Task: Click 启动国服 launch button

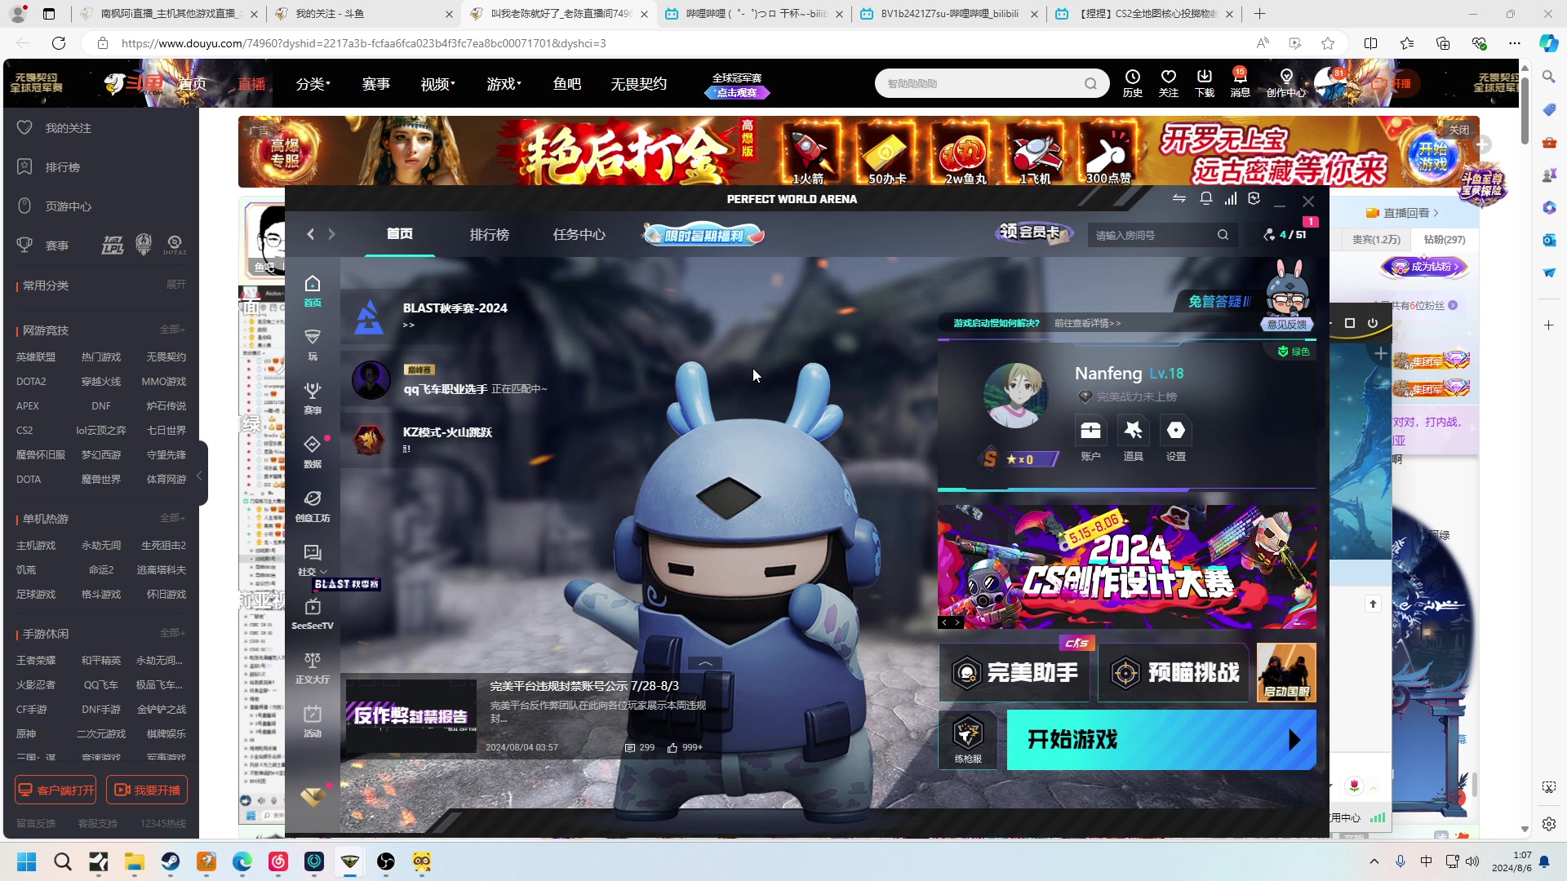Action: point(1286,673)
